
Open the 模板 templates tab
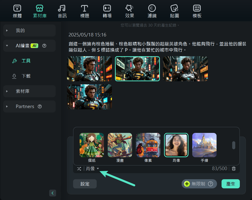click(197, 11)
